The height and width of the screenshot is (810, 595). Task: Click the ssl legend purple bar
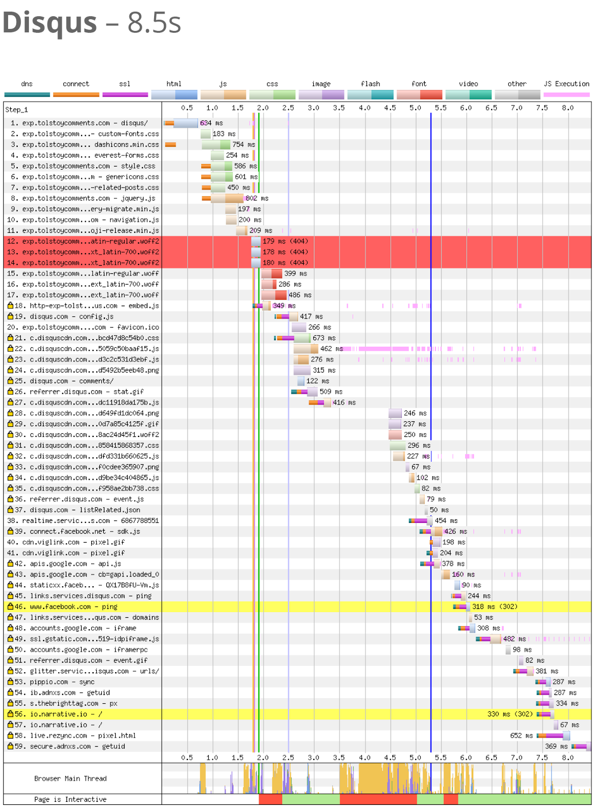coord(125,95)
